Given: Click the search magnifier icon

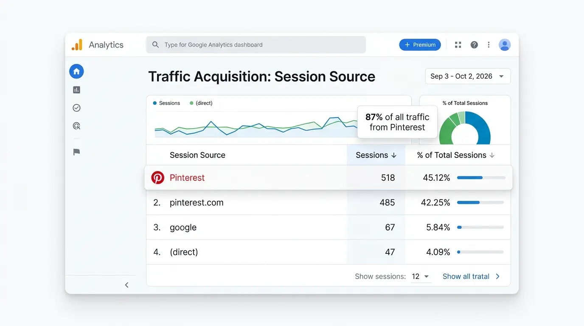Looking at the screenshot, I should click(156, 45).
